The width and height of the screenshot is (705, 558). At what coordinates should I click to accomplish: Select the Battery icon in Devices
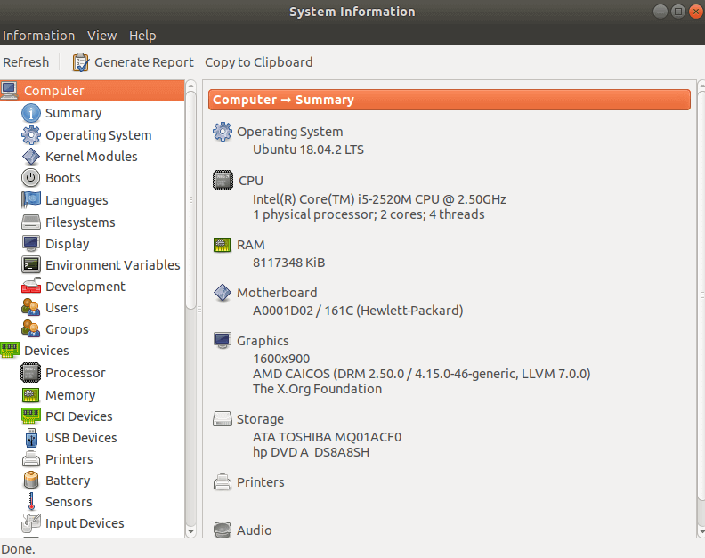[31, 481]
